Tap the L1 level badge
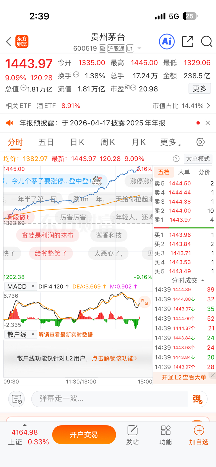 tap(130, 49)
